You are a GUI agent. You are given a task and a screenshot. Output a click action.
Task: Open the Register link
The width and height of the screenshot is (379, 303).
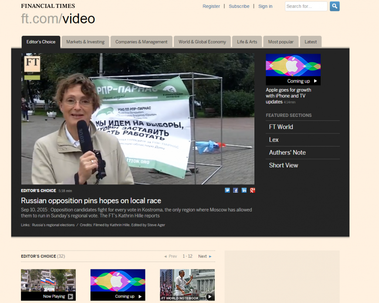click(x=211, y=6)
